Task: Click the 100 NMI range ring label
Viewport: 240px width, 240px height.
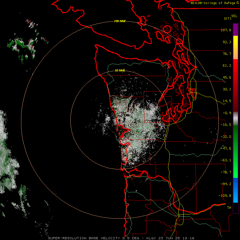Action: (120, 21)
